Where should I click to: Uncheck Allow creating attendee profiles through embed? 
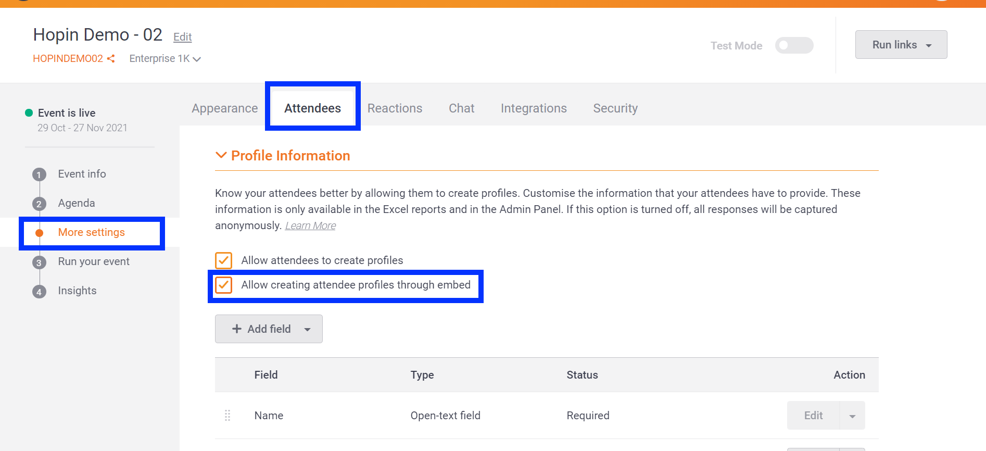[224, 285]
